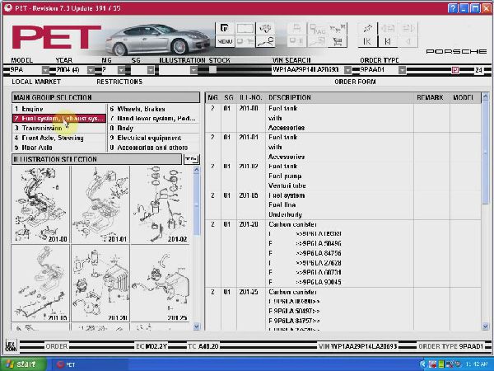Select main group 1 Engine
494x371 pixels.
(59, 109)
